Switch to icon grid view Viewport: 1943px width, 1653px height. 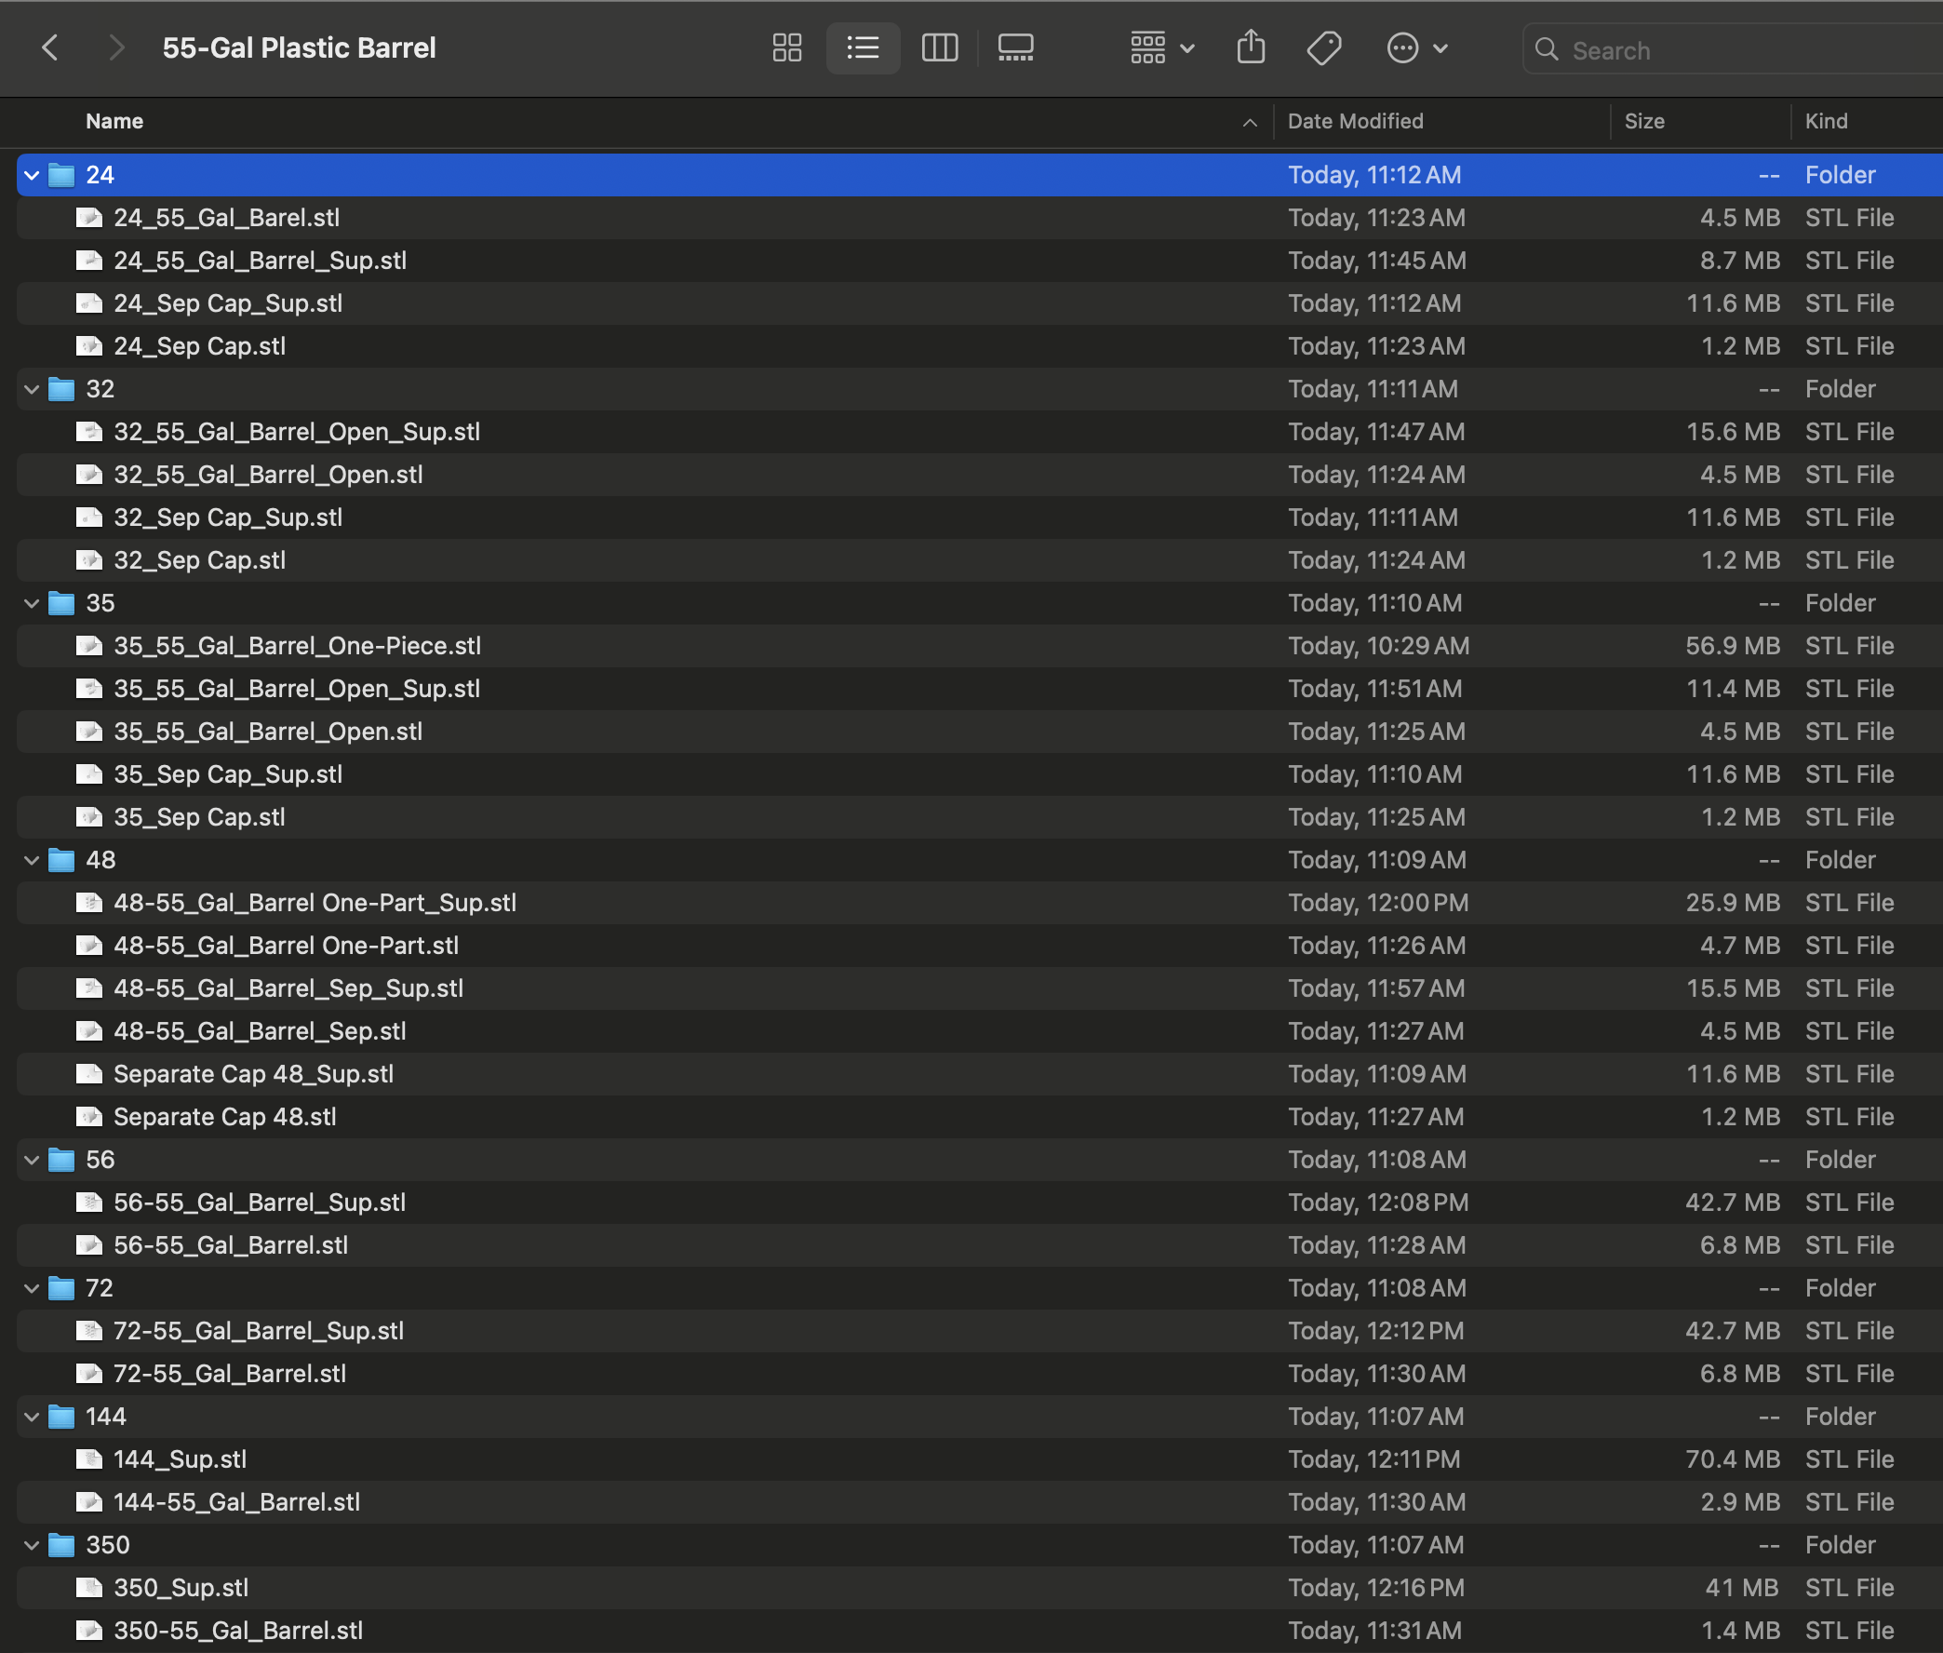pyautogui.click(x=786, y=47)
